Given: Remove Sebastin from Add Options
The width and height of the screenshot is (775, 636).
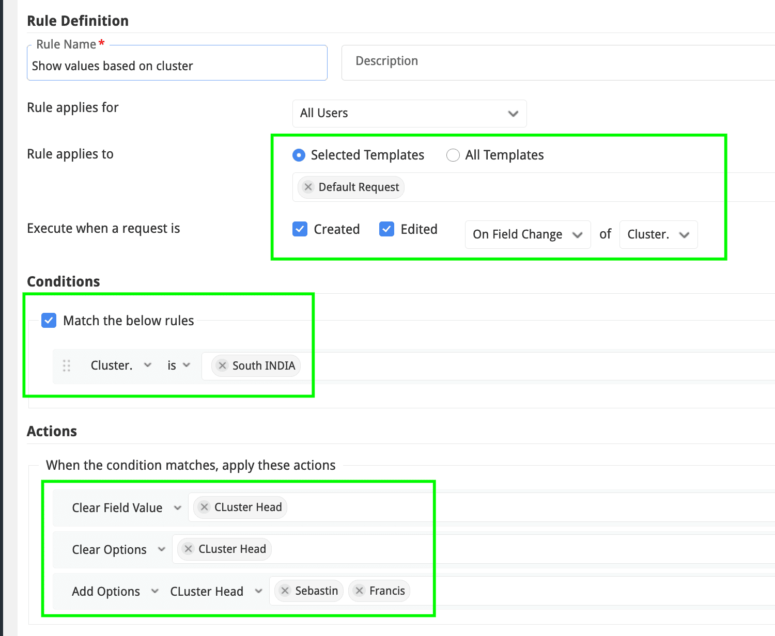Looking at the screenshot, I should click(285, 591).
